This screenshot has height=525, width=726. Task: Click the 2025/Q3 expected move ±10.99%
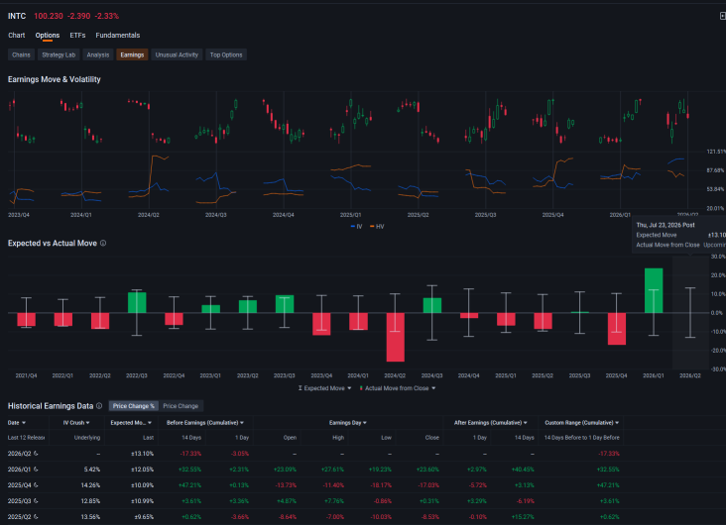point(142,501)
